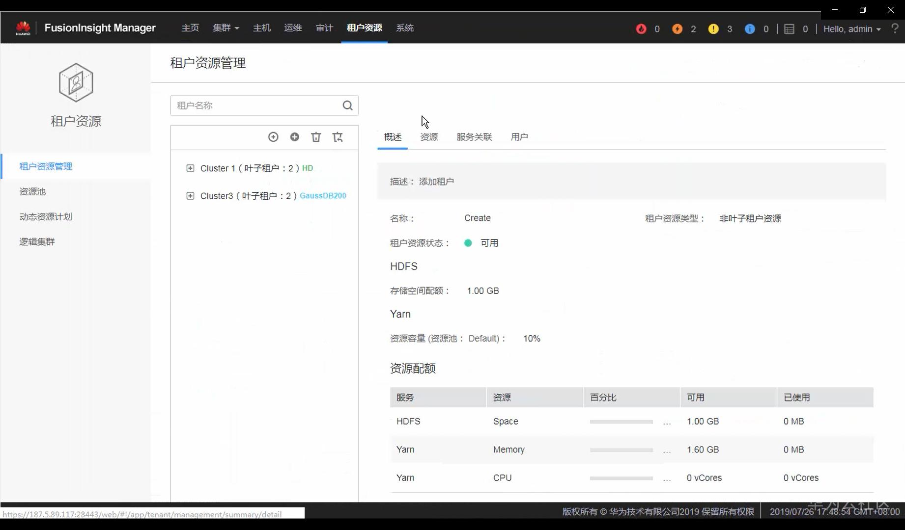This screenshot has width=905, height=530.
Task: Open the 主机 menu
Action: 262,28
